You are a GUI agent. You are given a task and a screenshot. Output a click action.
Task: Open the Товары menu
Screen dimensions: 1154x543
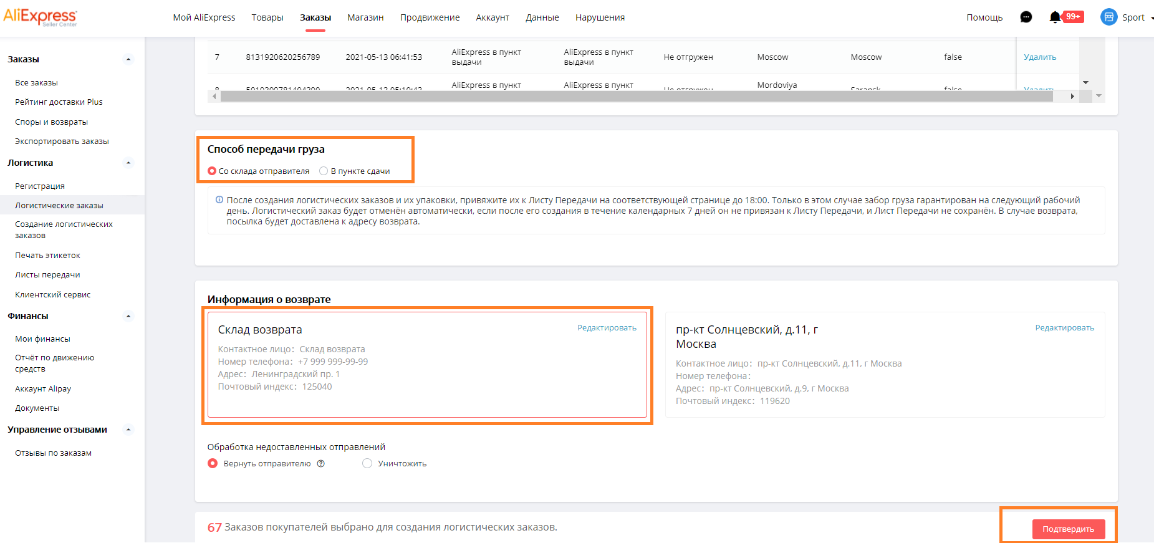[x=267, y=17]
